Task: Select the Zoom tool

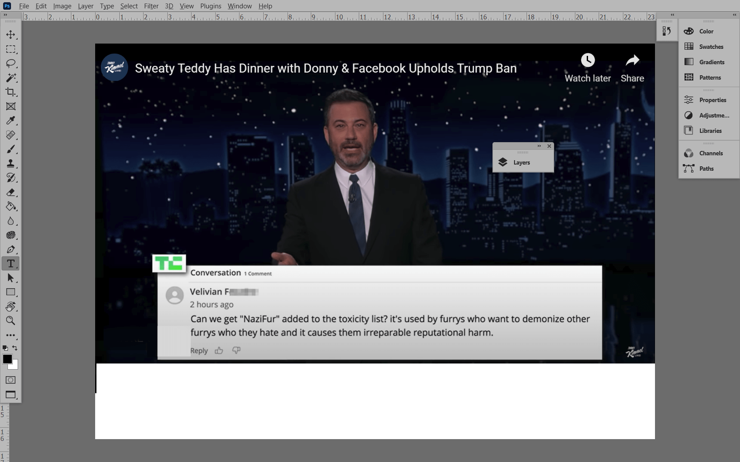Action: point(11,321)
